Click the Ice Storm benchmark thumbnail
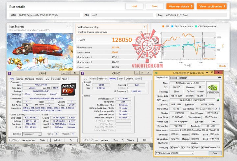237x161 pixels. pos(39,52)
